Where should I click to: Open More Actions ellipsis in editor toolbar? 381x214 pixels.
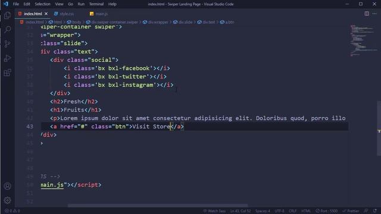(374, 14)
